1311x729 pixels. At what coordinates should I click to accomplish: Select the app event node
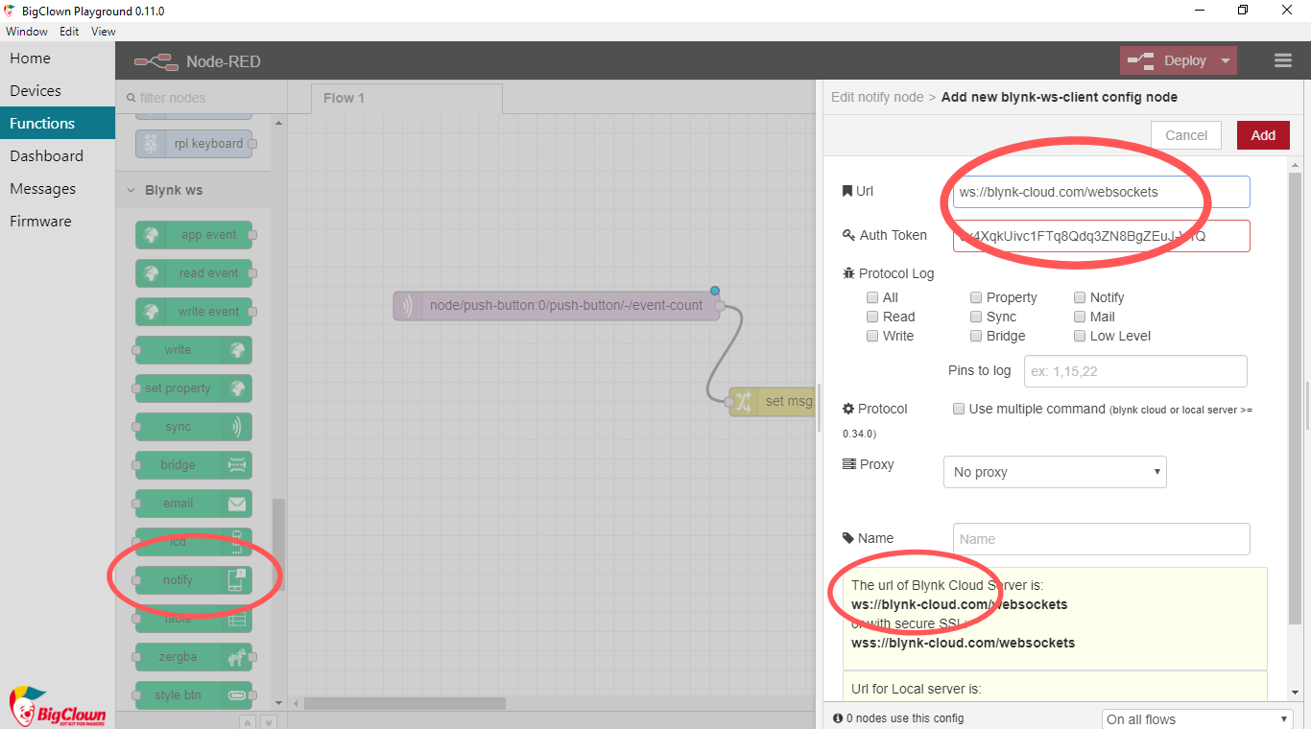(194, 235)
